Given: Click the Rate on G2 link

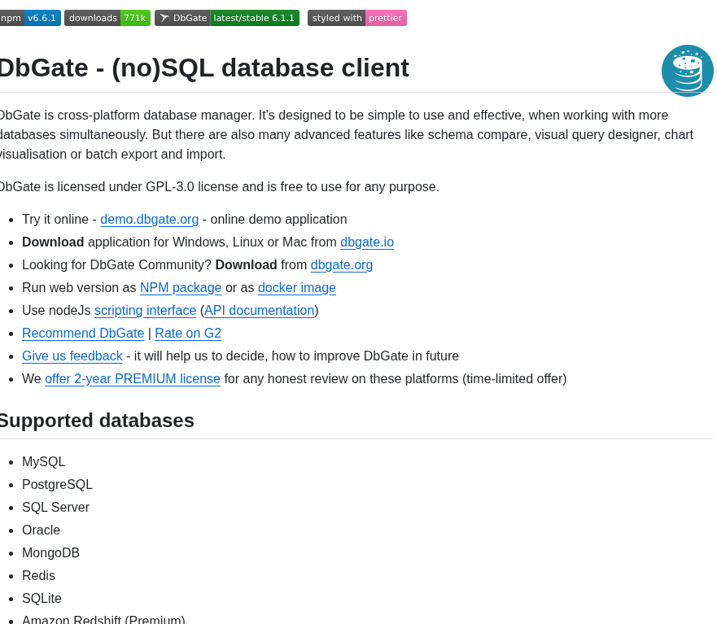Looking at the screenshot, I should tap(188, 334).
